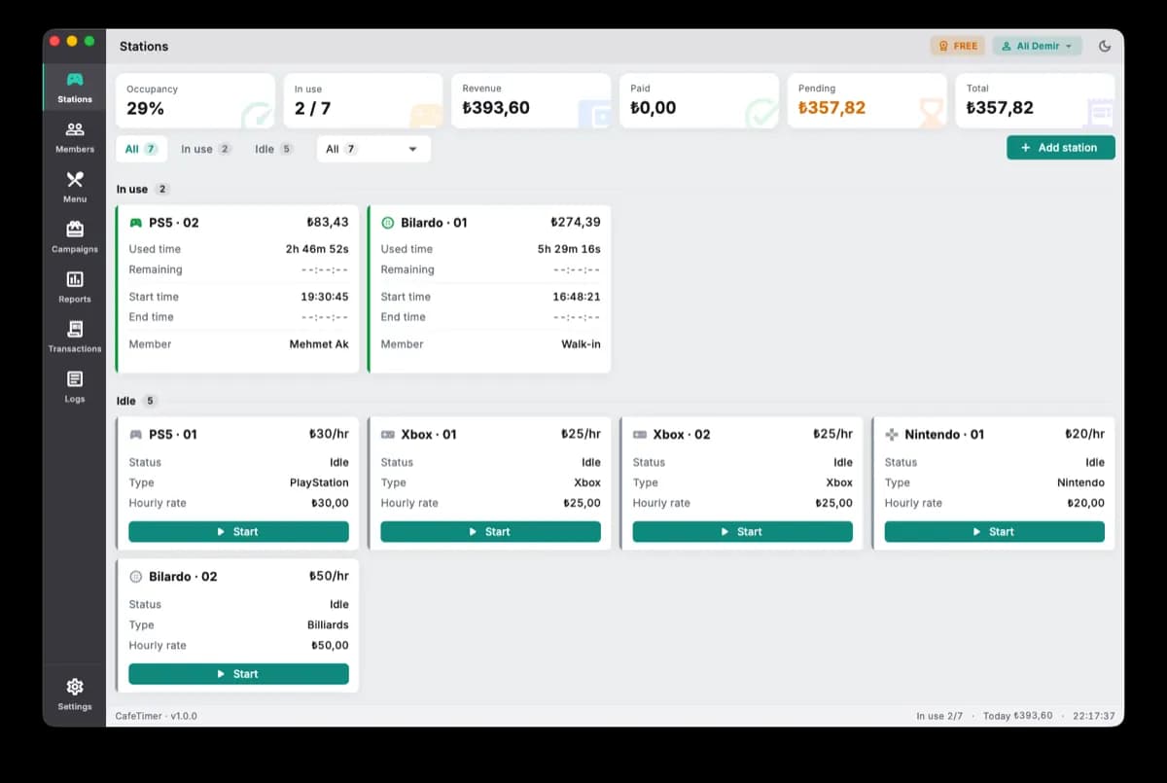Click the FREE plan badge
This screenshot has height=783, width=1167.
coord(958,46)
